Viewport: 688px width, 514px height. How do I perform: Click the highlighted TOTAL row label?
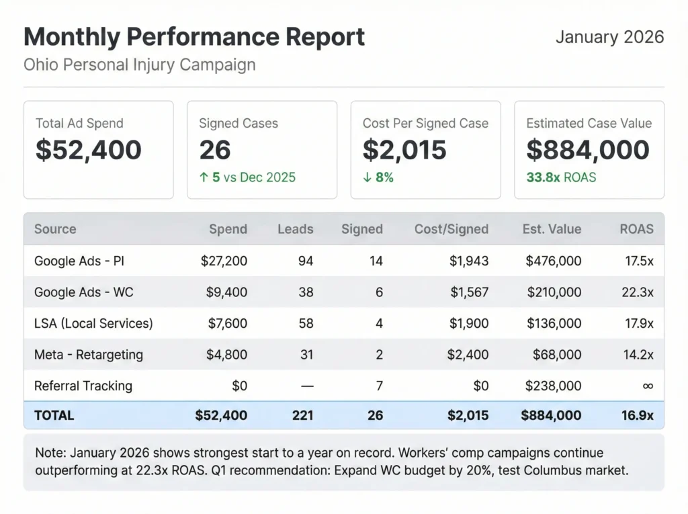tap(54, 415)
